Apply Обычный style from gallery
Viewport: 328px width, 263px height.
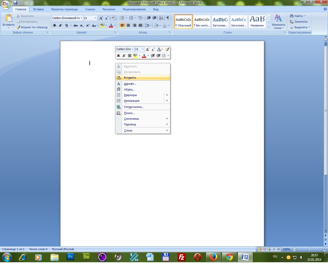183,22
